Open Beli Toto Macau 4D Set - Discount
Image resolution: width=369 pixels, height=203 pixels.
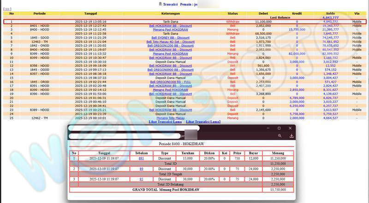pyautogui.click(x=170, y=42)
